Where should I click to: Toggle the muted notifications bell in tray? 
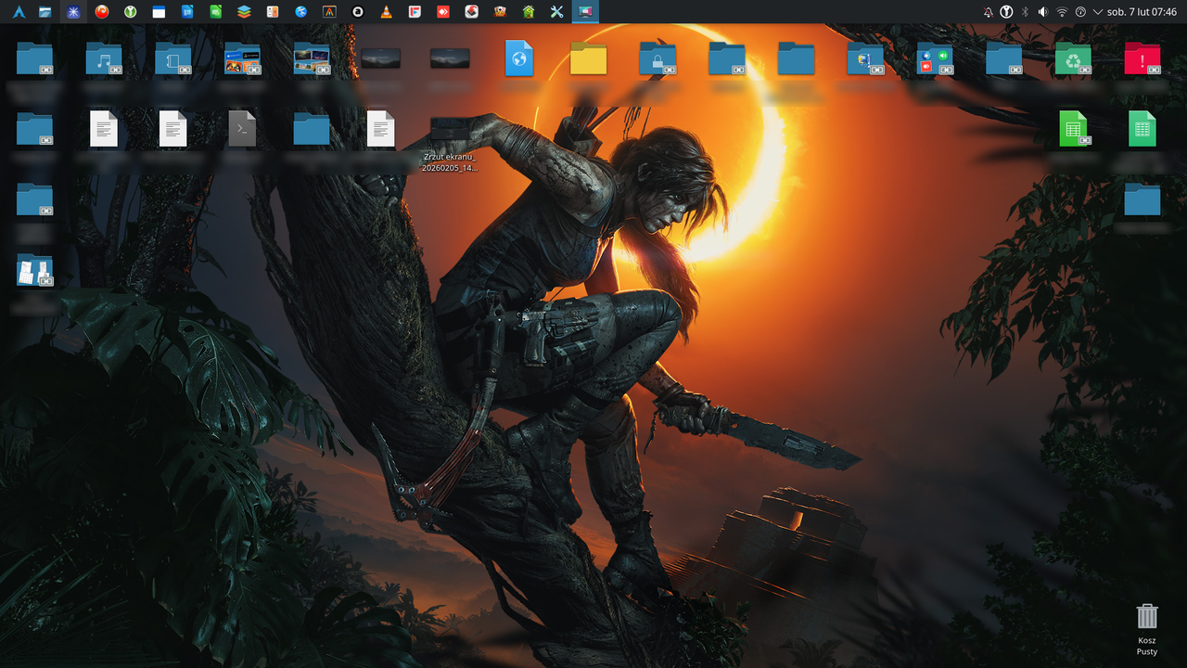[x=988, y=12]
